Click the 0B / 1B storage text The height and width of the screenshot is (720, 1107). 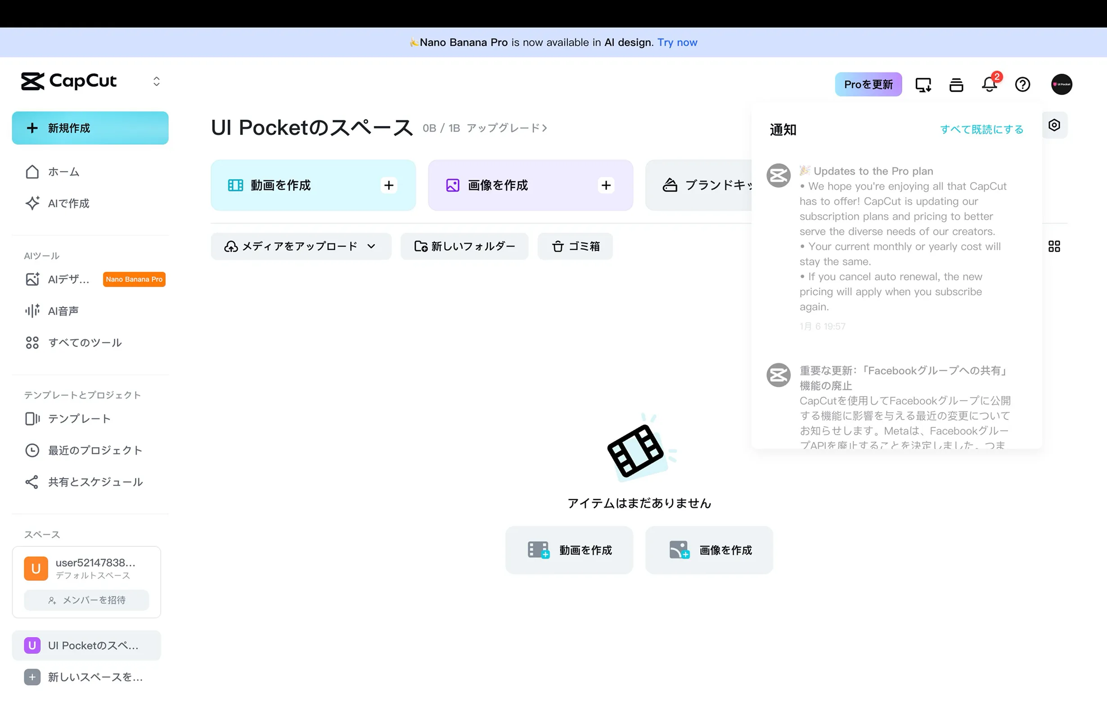tap(441, 128)
